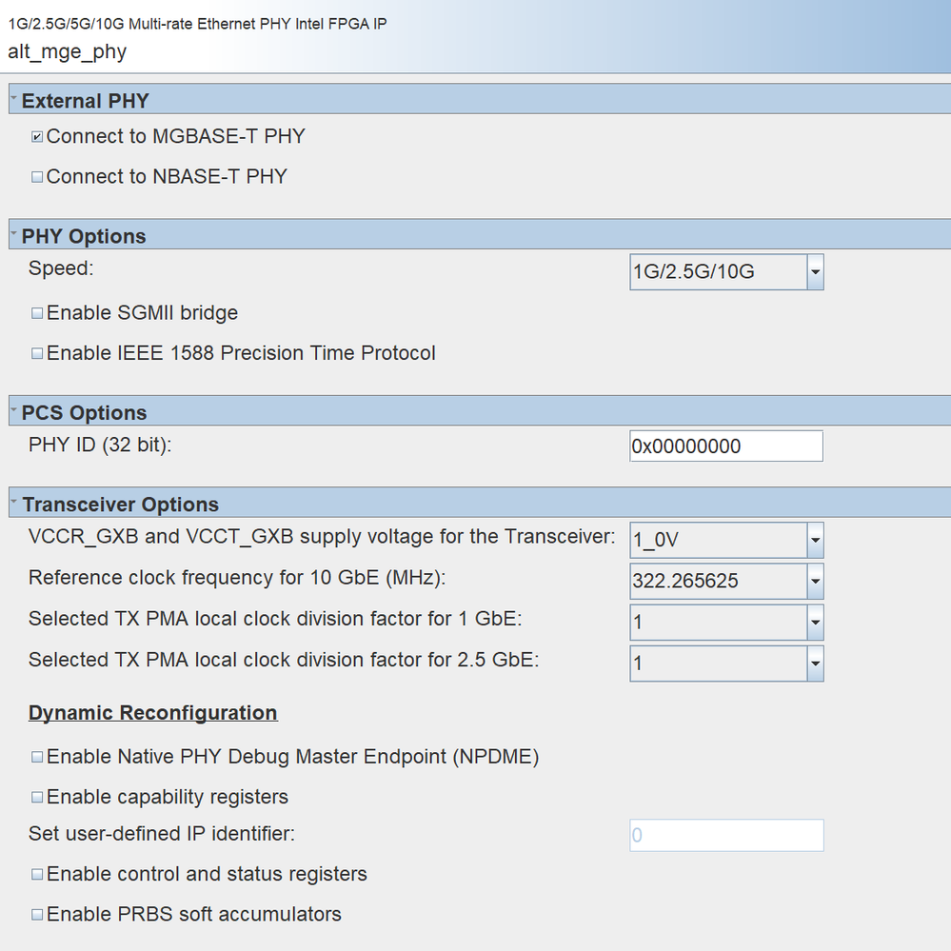Image resolution: width=951 pixels, height=951 pixels.
Task: Enable control and status registers checkbox
Action: click(37, 875)
